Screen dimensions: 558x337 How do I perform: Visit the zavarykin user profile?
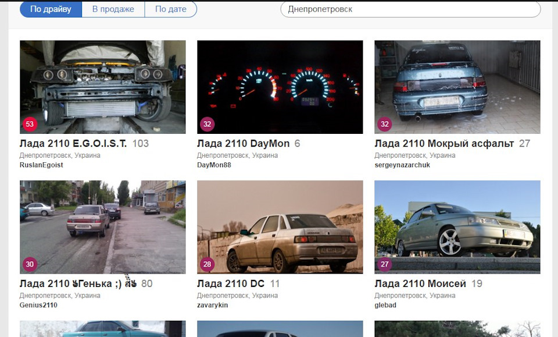click(x=213, y=305)
